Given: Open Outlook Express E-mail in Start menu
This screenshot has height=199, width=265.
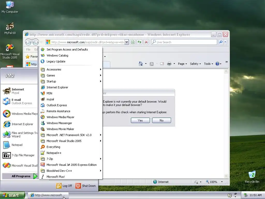Looking at the screenshot, I should pos(19,101).
